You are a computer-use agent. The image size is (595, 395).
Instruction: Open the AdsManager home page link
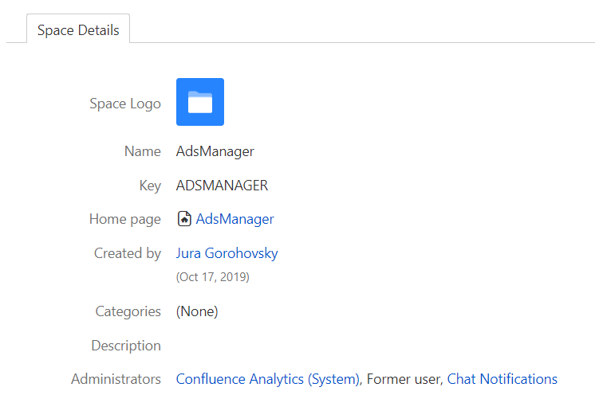234,219
